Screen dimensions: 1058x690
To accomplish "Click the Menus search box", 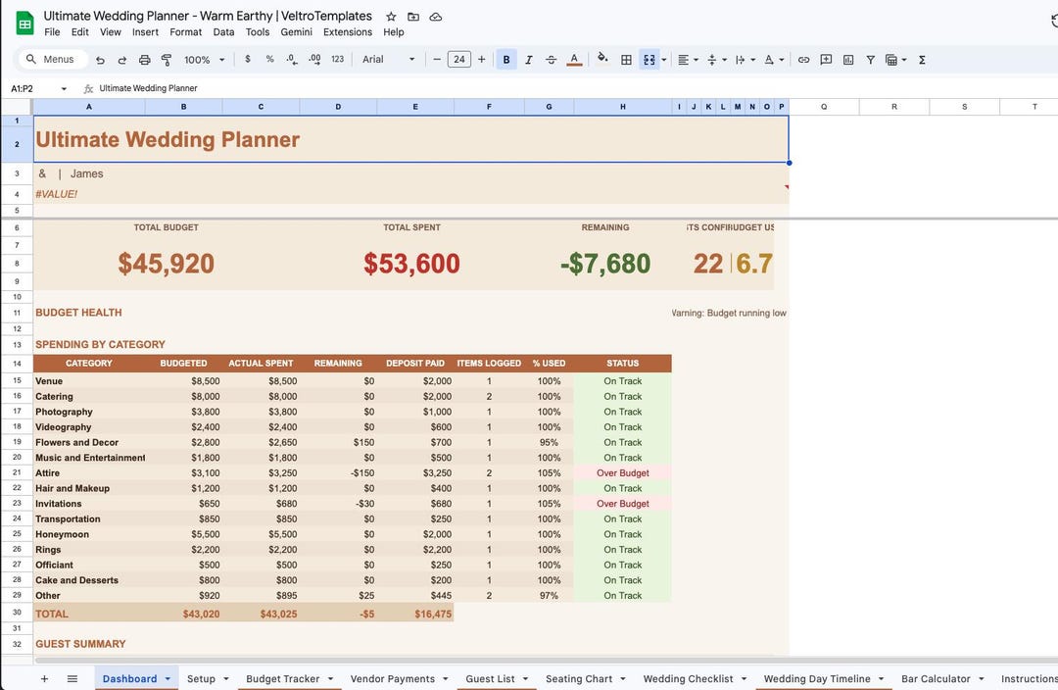I will point(51,60).
